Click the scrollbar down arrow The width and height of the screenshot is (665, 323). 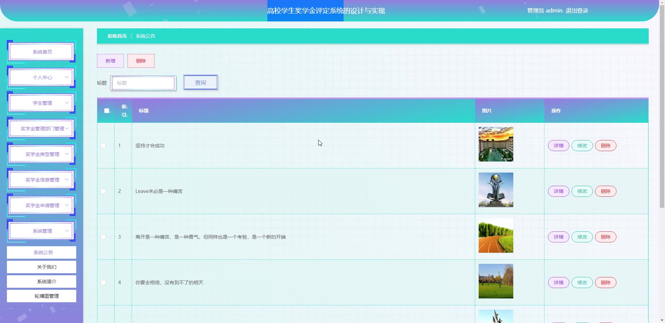click(x=662, y=320)
